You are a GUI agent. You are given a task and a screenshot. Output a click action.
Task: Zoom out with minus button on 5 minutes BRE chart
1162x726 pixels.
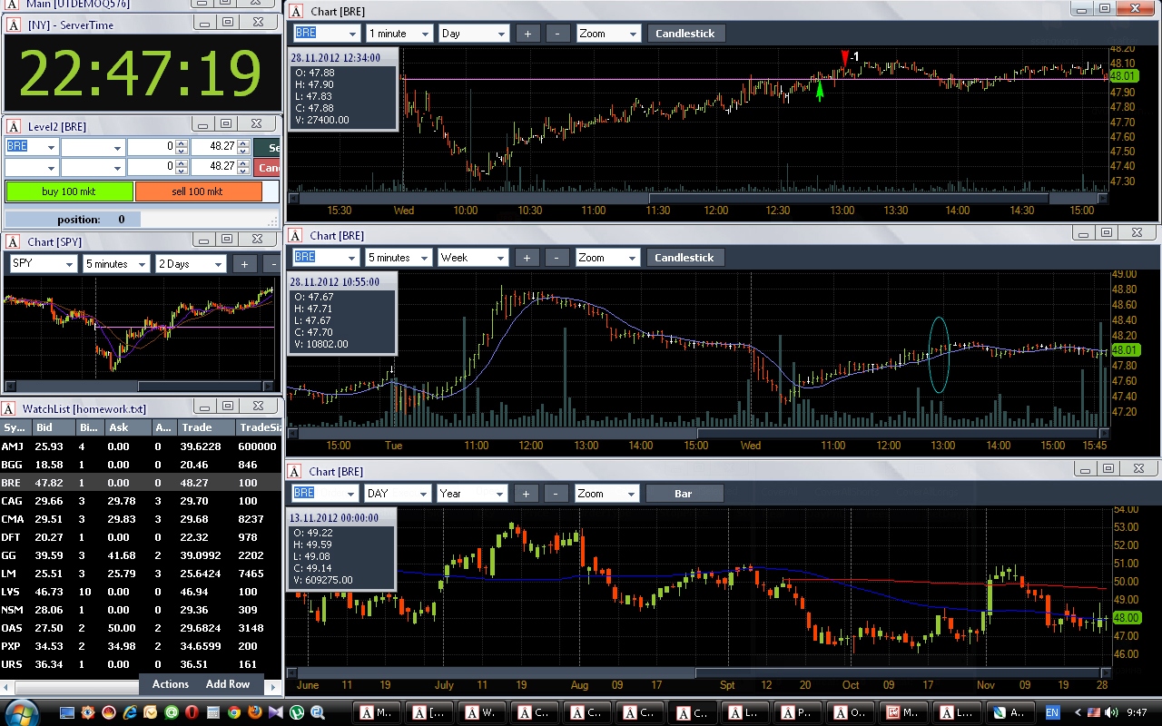point(558,258)
